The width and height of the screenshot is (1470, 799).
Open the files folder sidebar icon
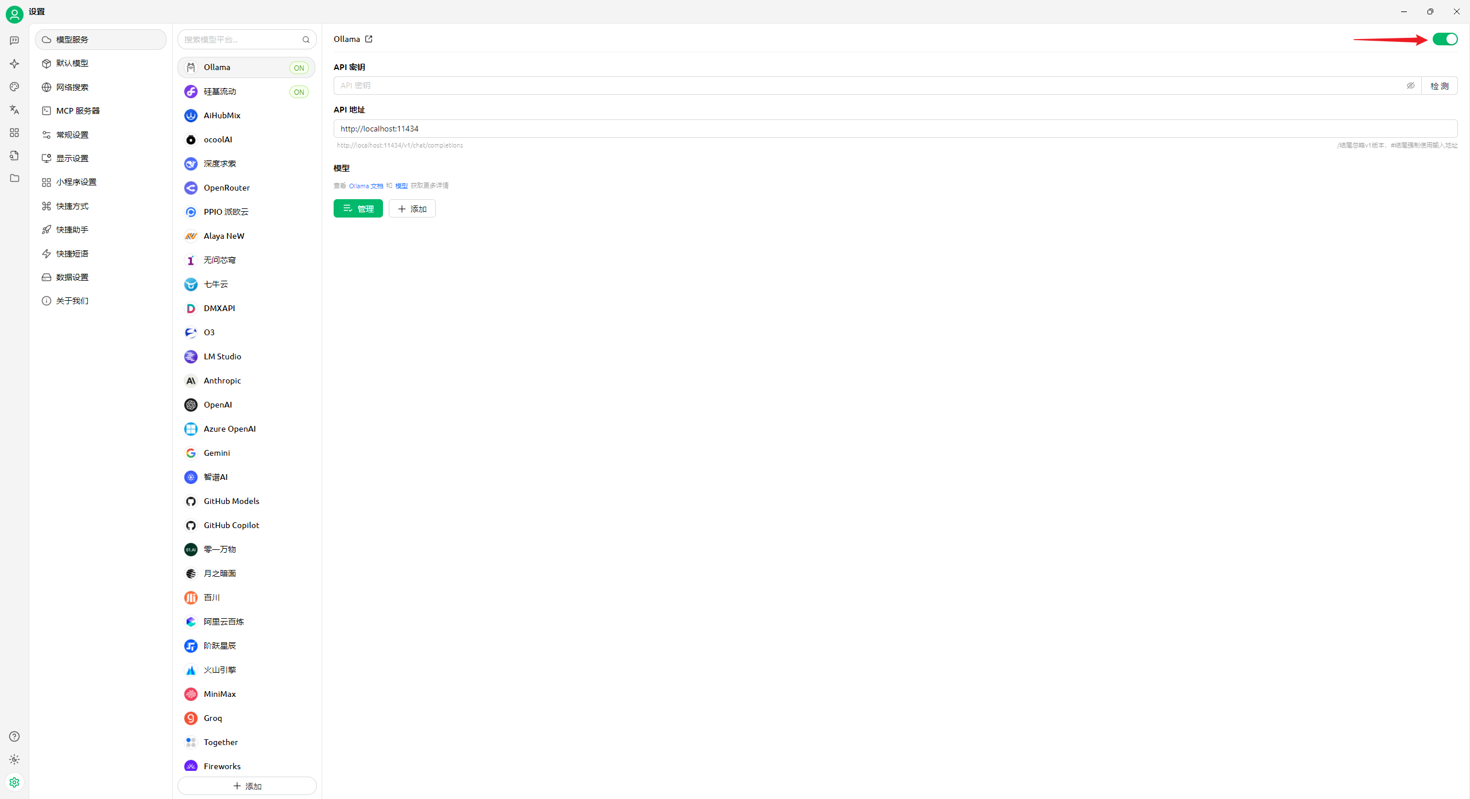(x=14, y=179)
